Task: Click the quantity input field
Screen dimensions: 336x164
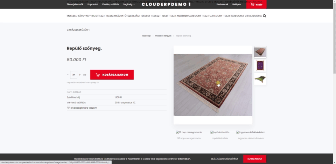Action: (73, 75)
